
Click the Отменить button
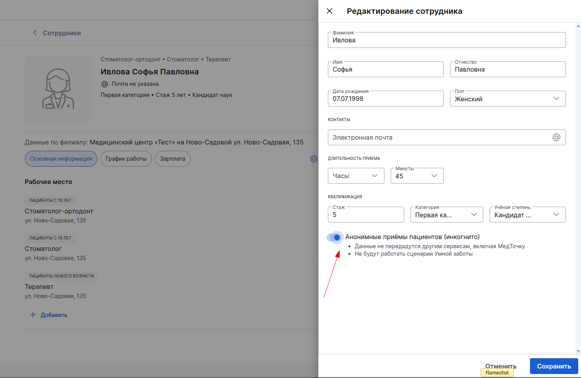pyautogui.click(x=501, y=366)
